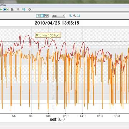Open the Help (H) menu
129x129 pixels.
3,5
